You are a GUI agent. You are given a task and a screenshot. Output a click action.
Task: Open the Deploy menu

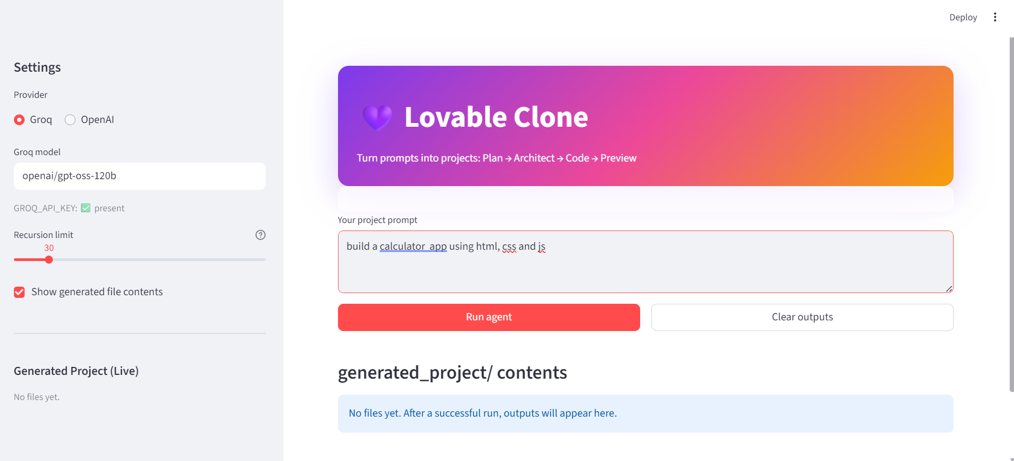pos(963,17)
